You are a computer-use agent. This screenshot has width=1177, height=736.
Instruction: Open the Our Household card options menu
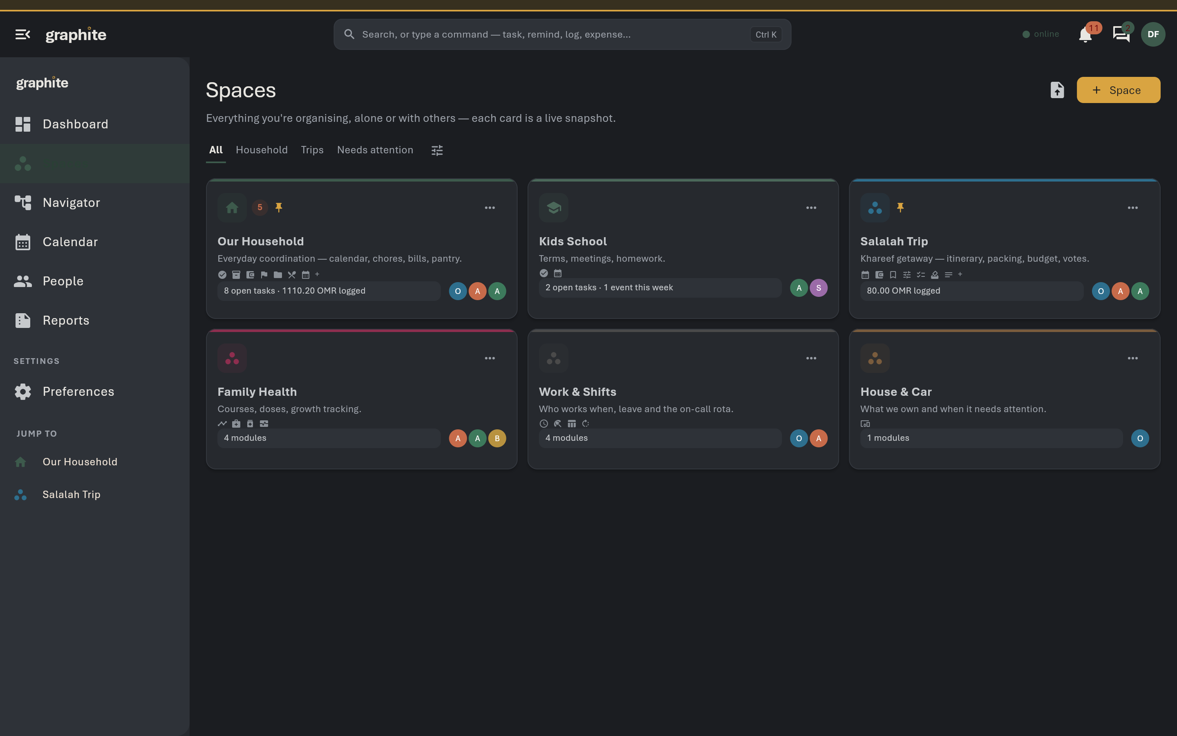[490, 208]
